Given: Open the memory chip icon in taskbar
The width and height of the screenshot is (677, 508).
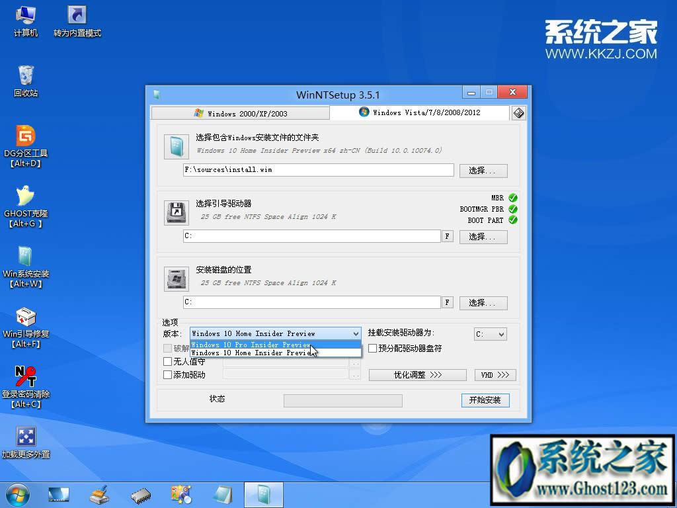Looking at the screenshot, I should 141,495.
